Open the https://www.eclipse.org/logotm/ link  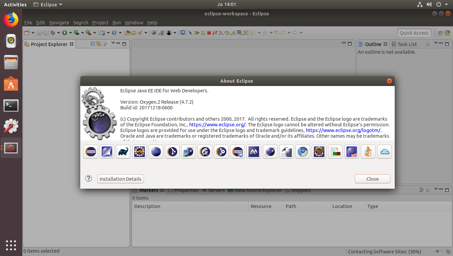point(343,130)
